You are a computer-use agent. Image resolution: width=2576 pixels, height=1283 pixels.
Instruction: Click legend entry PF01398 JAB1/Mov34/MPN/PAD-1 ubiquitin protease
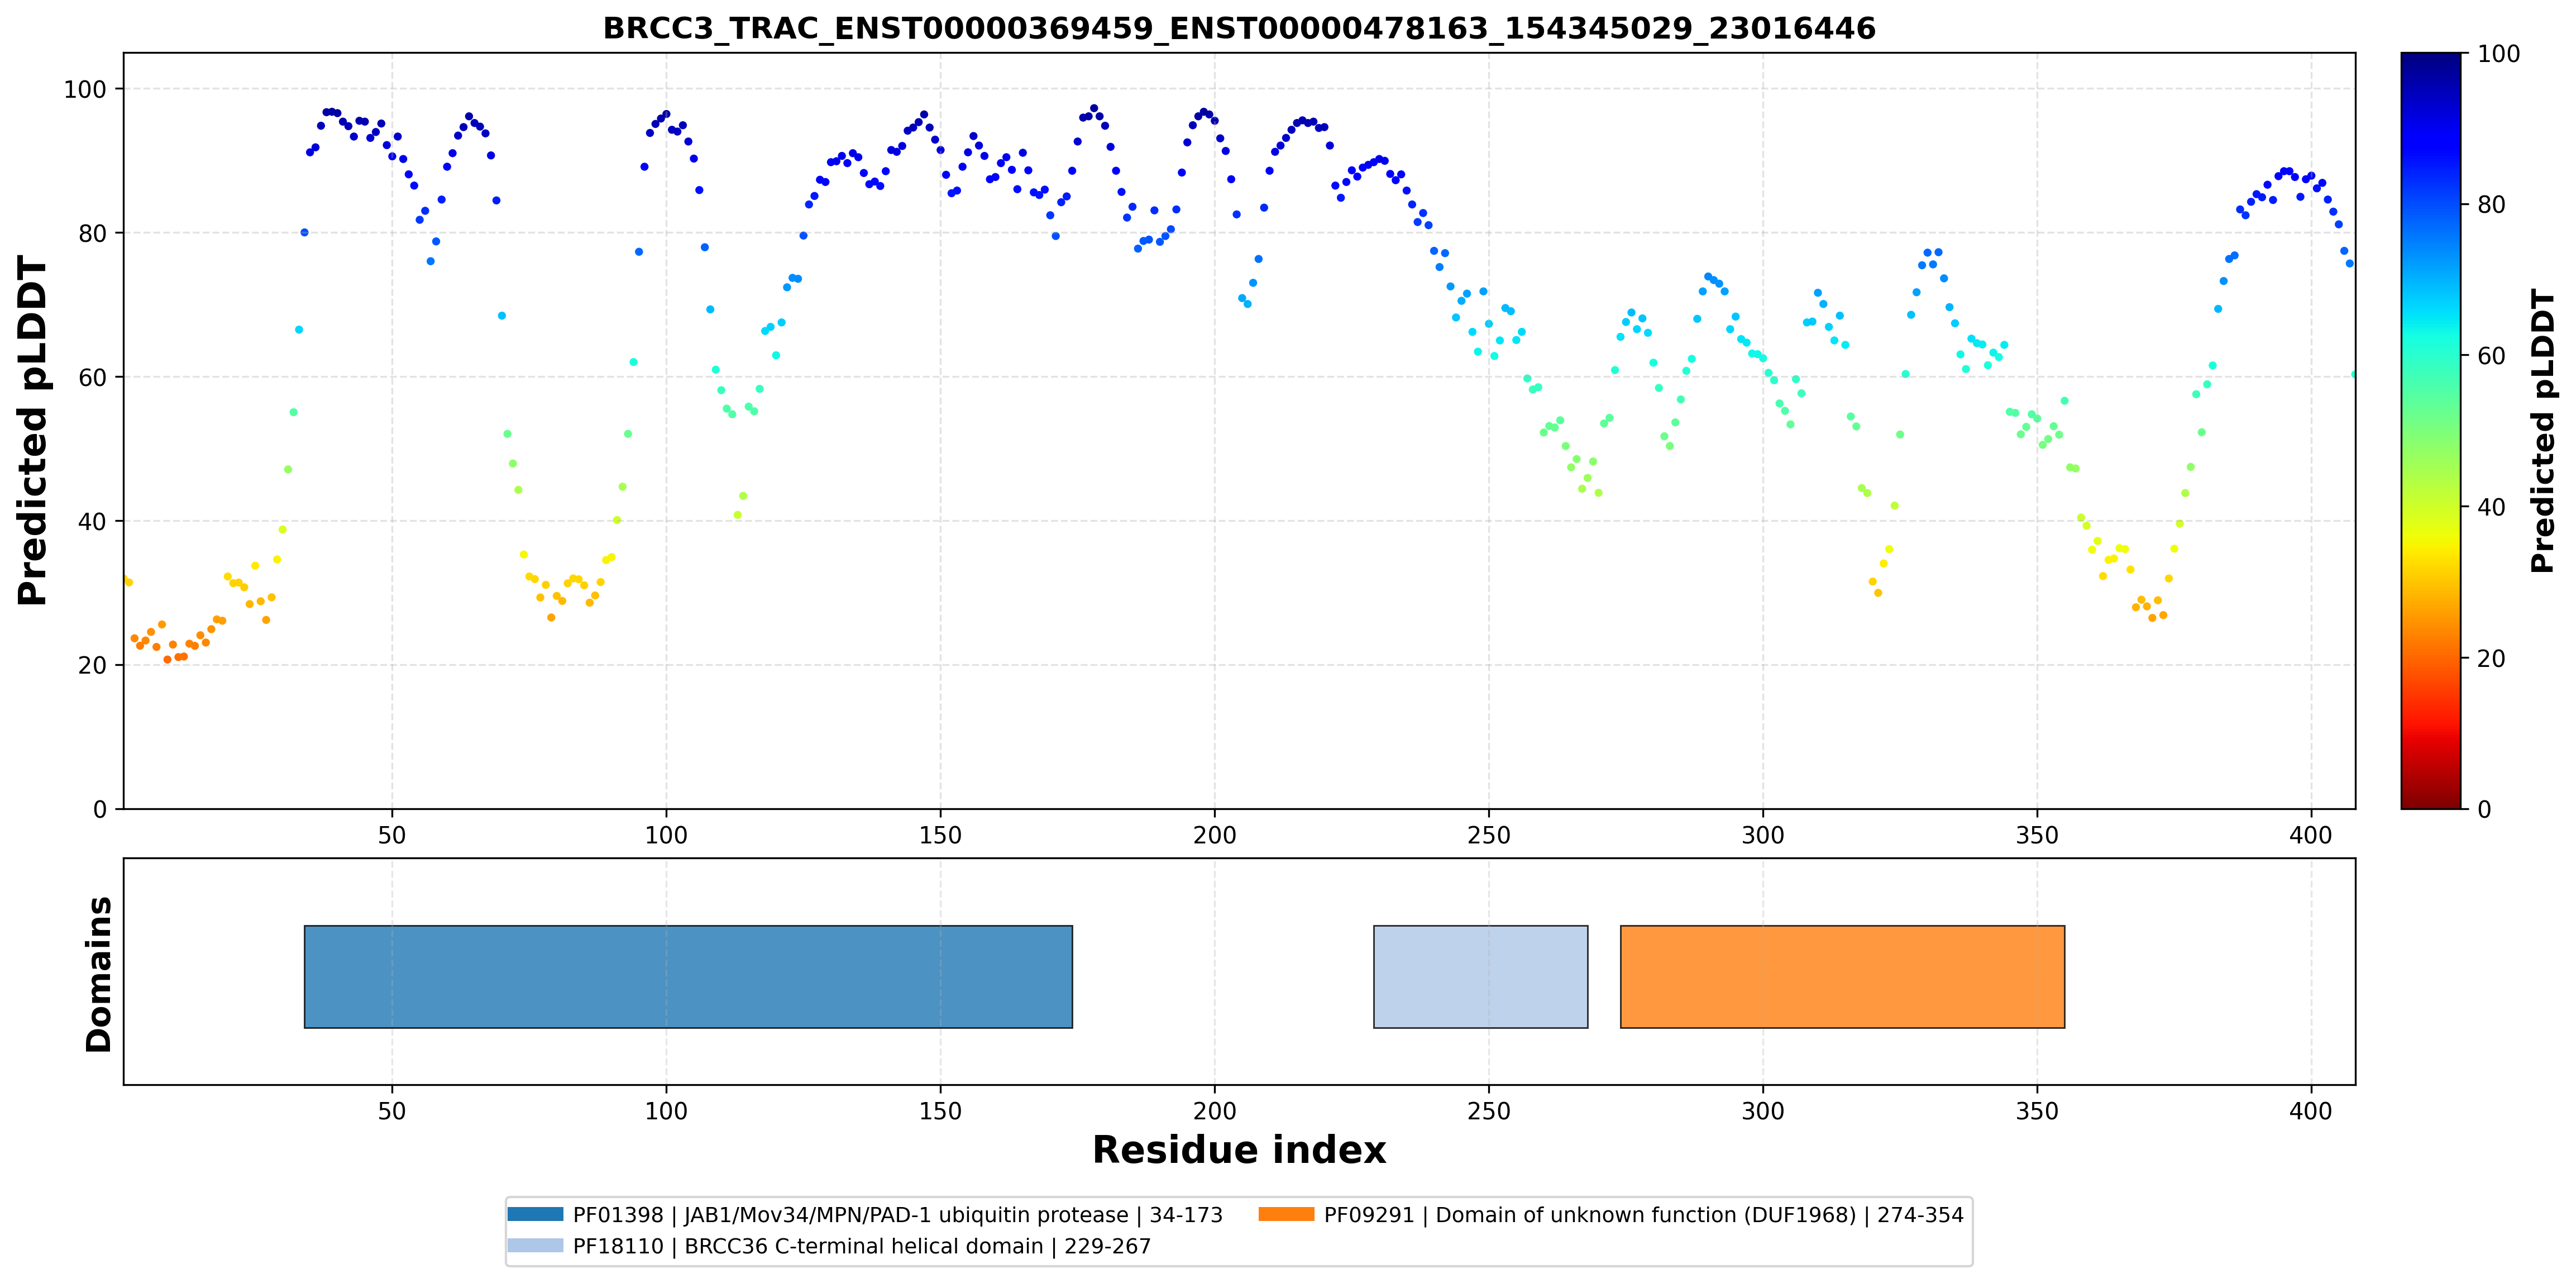pos(897,1215)
